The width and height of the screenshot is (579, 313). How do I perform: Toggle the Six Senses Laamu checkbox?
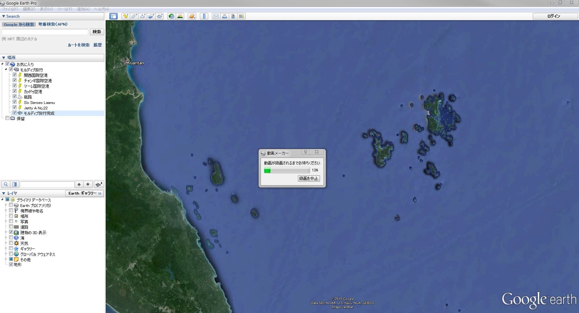pyautogui.click(x=14, y=102)
